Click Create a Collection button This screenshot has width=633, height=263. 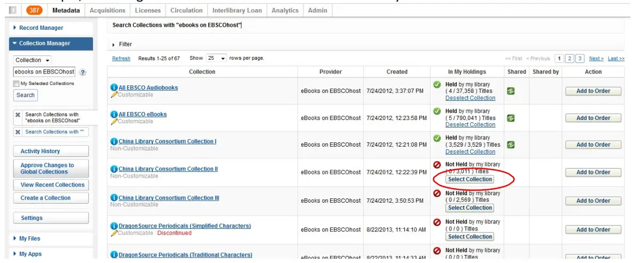51,198
